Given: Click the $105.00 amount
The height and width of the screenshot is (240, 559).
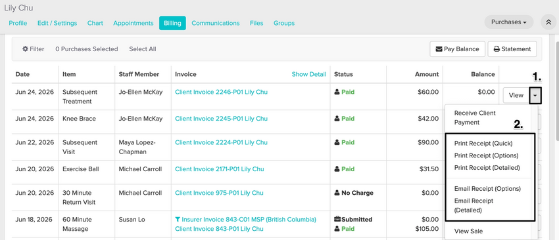Looking at the screenshot, I should [427, 229].
